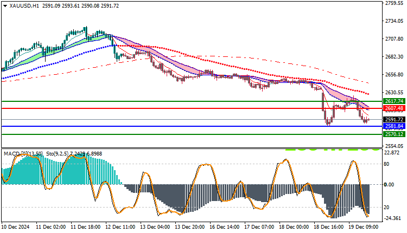Viewport: 407px width, 233px height.
Task: Select the Sto(9,2,5) stochastic indicator label
Action: (57, 154)
